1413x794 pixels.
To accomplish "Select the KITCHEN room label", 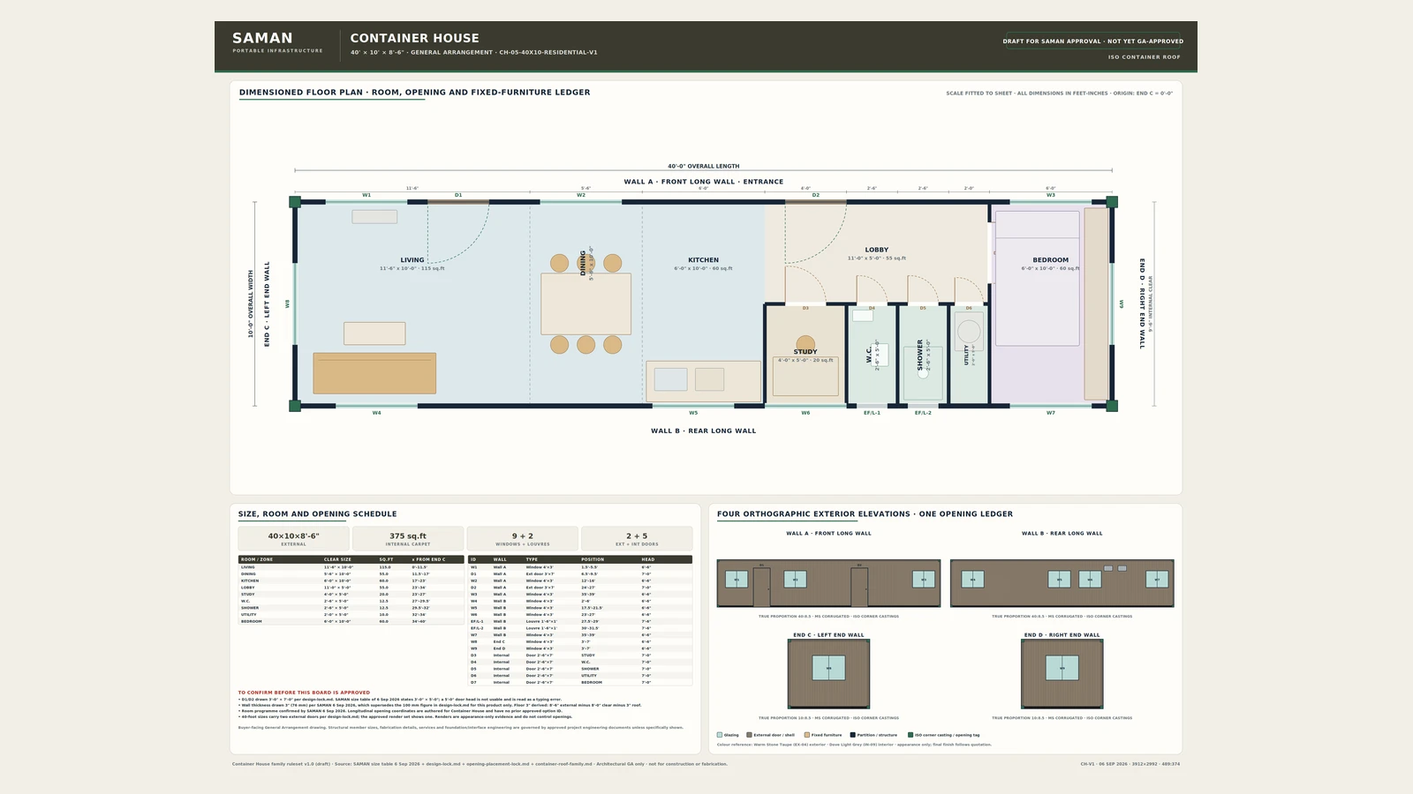I will tap(703, 260).
